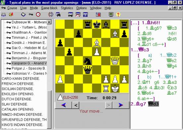This screenshot has height=130, width=183.
Task: Click the blue backward arrow button
Action: [64, 105]
